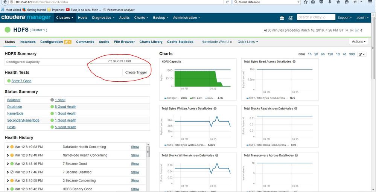The height and width of the screenshot is (192, 376).
Task: Open Getting Started bookmark
Action: click(34, 10)
